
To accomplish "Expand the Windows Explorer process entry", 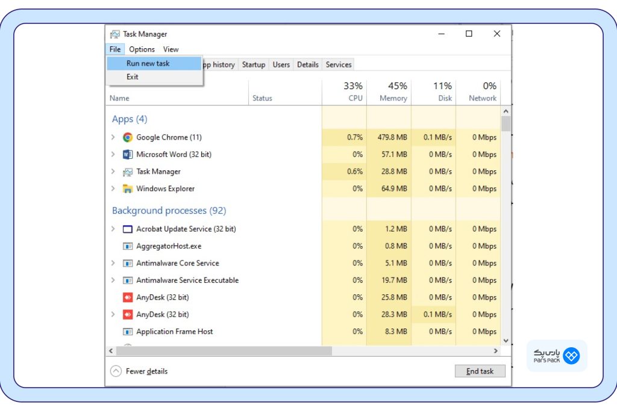I will 113,189.
